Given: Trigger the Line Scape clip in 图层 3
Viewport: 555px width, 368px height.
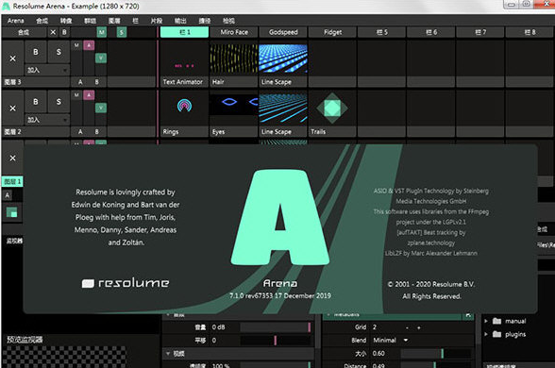Looking at the screenshot, I should click(283, 59).
